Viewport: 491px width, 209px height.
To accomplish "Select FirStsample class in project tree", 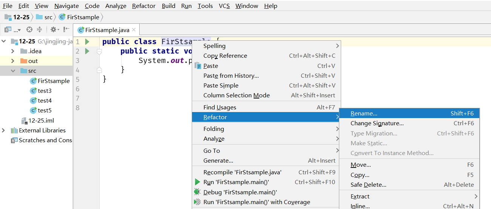I will coord(54,81).
